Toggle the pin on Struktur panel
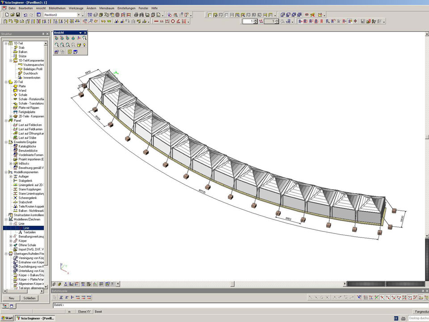The width and height of the screenshot is (429, 322). (x=43, y=34)
